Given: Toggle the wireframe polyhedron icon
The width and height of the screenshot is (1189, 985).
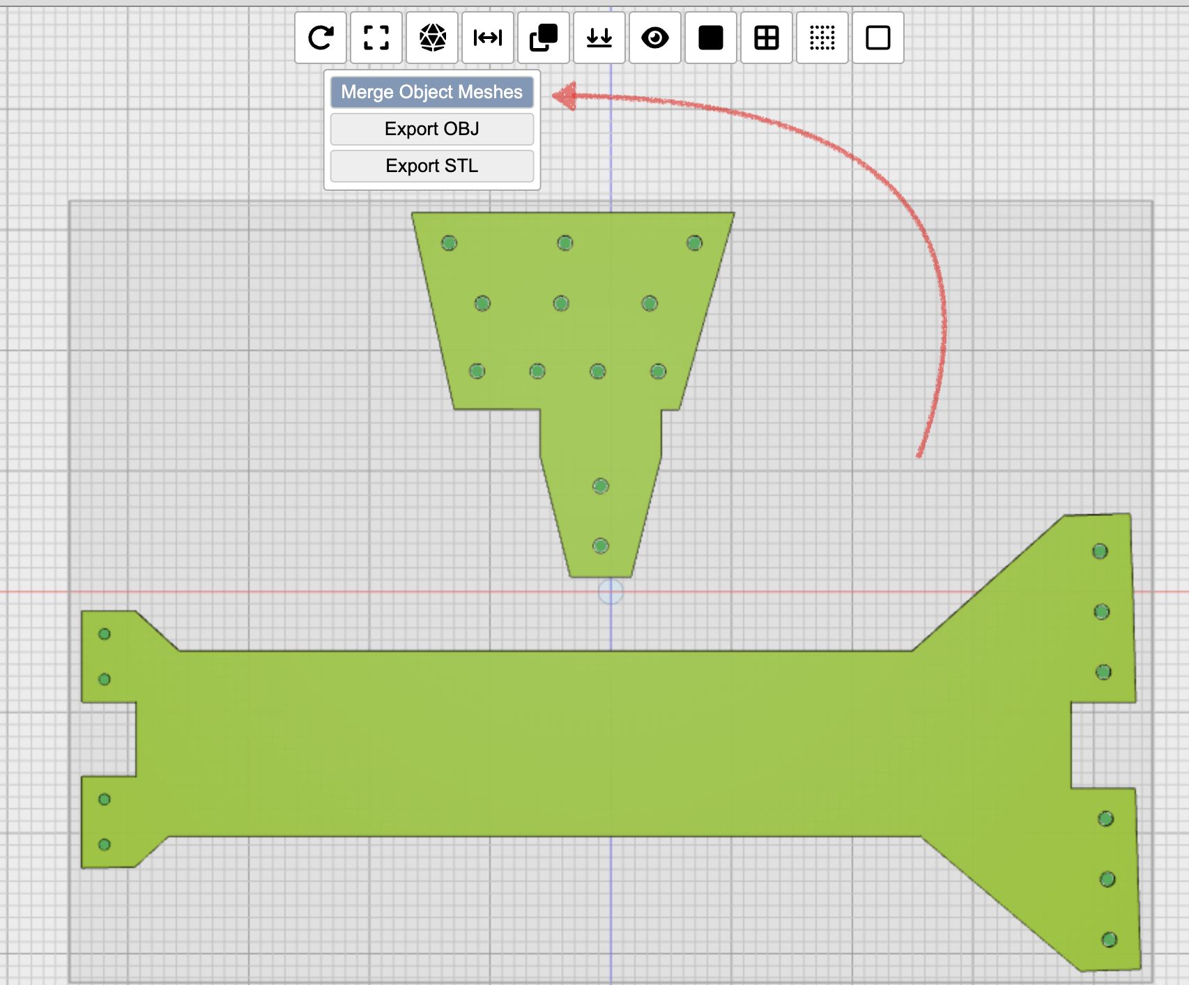Looking at the screenshot, I should pyautogui.click(x=432, y=38).
